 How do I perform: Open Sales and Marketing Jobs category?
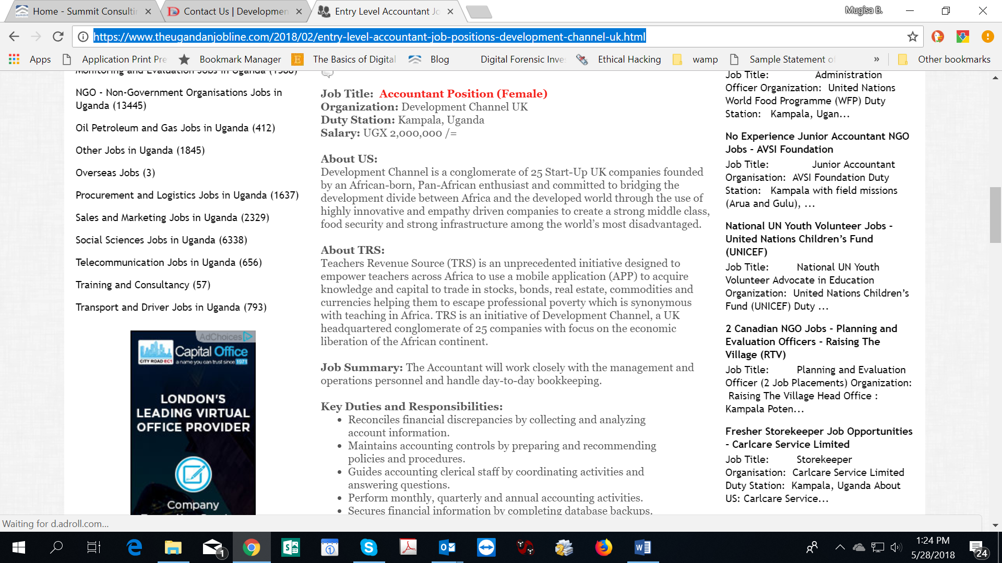coord(172,218)
